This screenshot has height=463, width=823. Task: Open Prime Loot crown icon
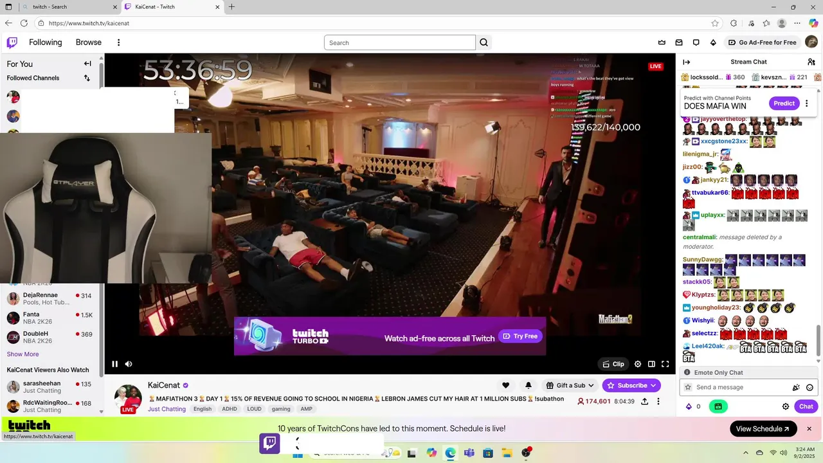662,42
